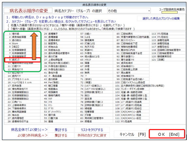
Task: Select list item 62 前装MC
Action: point(95,50)
